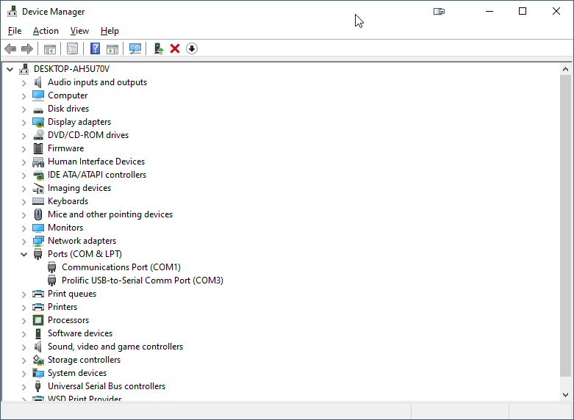Select the Processors label
574x420 pixels.
coord(68,320)
